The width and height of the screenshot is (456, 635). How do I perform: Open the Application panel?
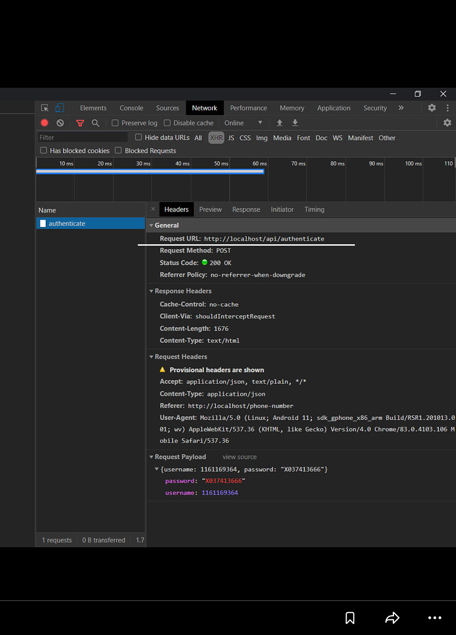(334, 108)
